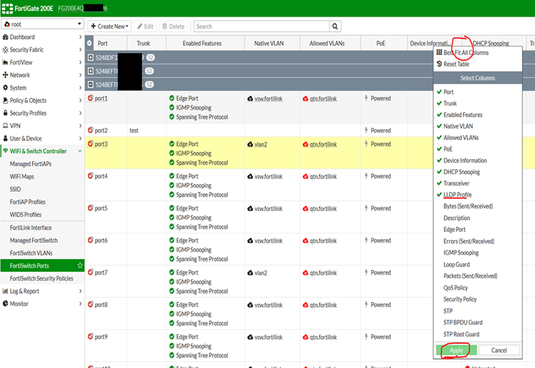Click the qtn.fortilink link in port1 row
This screenshot has height=368, width=535.
click(323, 99)
